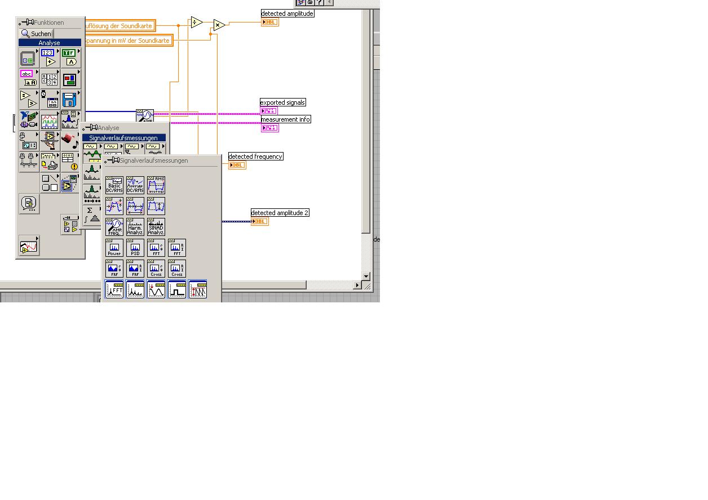Viewport: 708px width, 500px height.
Task: Select the Average DC/RMS VI
Action: point(135,185)
